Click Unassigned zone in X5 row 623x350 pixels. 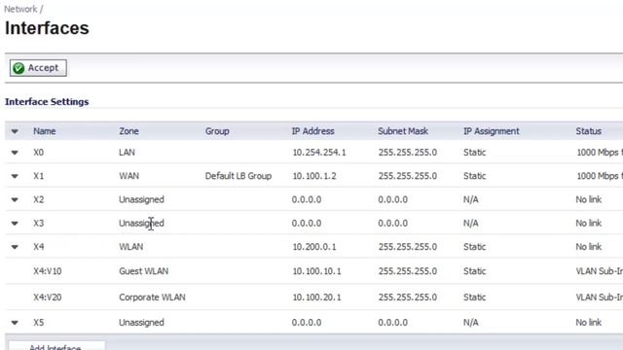(x=141, y=323)
